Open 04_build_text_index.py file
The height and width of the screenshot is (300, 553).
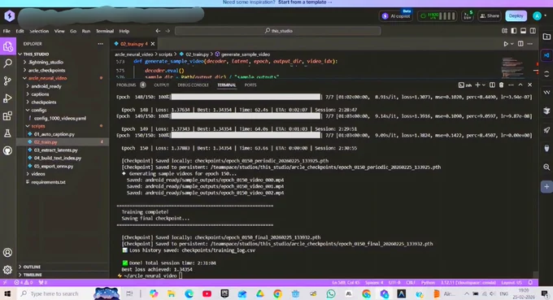[x=58, y=158]
